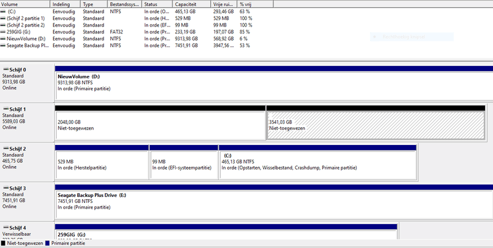Click the Schijf 1 5589,03 GB size label
Image resolution: width=493 pixels, height=248 pixels.
click(x=14, y=122)
